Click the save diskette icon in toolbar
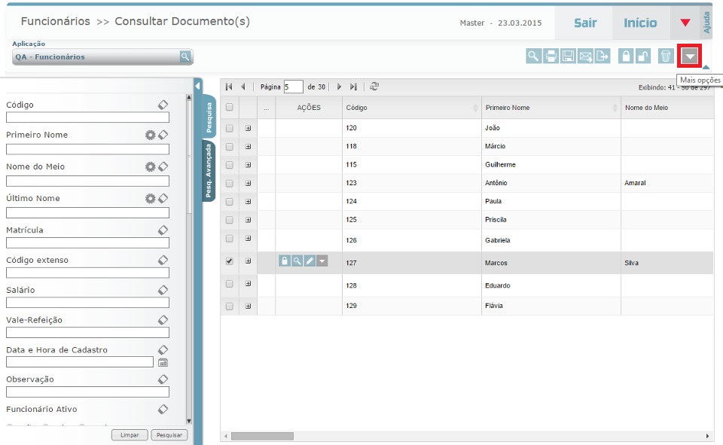 [569, 56]
